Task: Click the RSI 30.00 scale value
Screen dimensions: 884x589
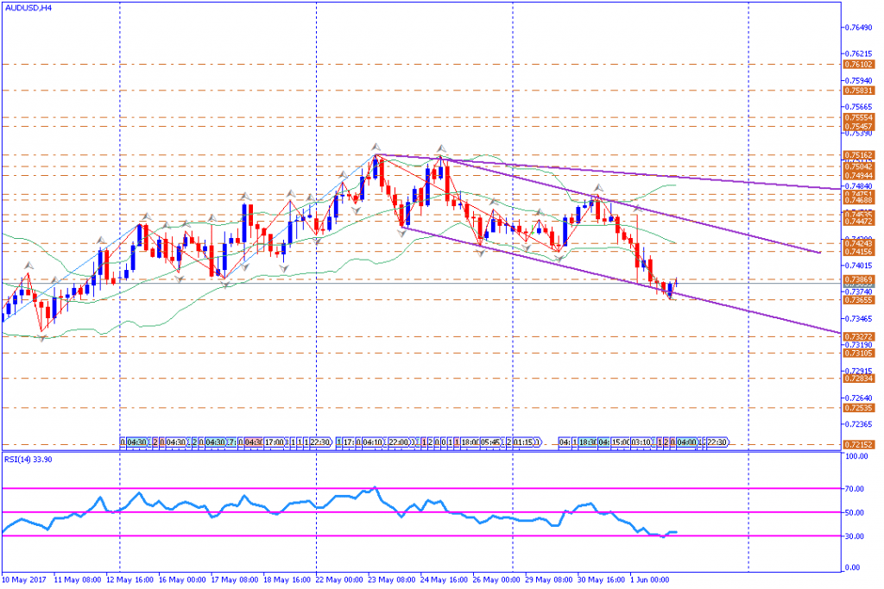Action: (x=856, y=536)
